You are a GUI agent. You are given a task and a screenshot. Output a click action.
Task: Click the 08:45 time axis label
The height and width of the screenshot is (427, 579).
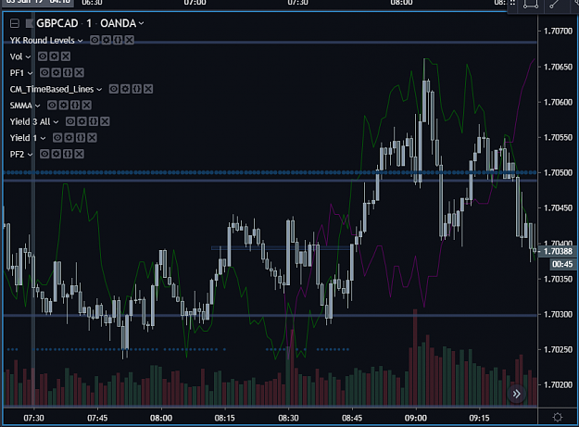(352, 418)
